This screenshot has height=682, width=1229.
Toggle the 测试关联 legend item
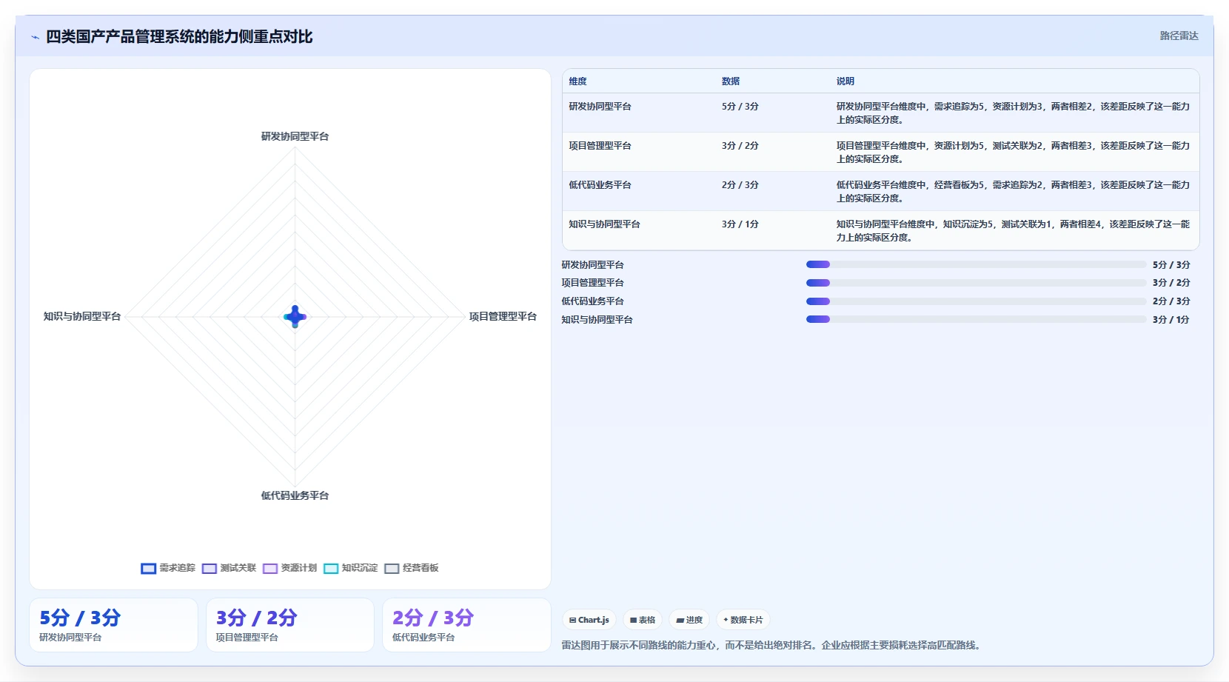tap(229, 568)
